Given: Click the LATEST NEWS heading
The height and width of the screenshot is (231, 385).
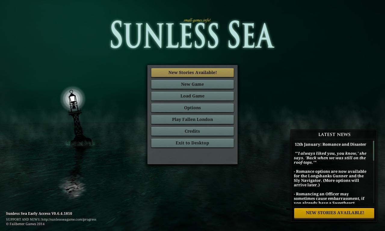Looking at the screenshot, I should tap(334, 134).
